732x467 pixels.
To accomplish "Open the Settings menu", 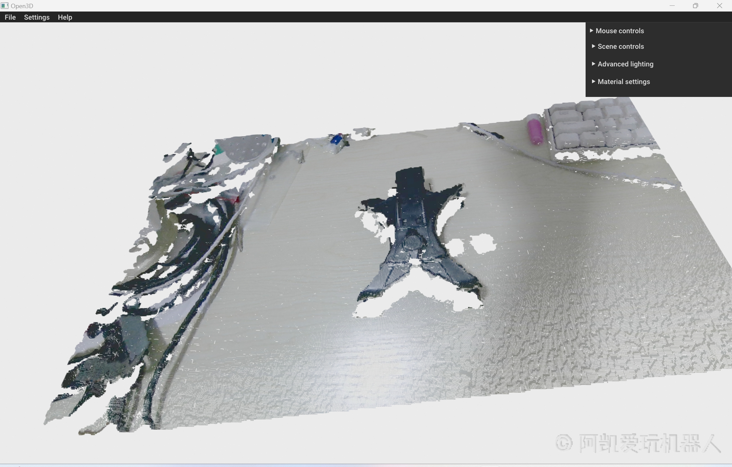I will [37, 17].
